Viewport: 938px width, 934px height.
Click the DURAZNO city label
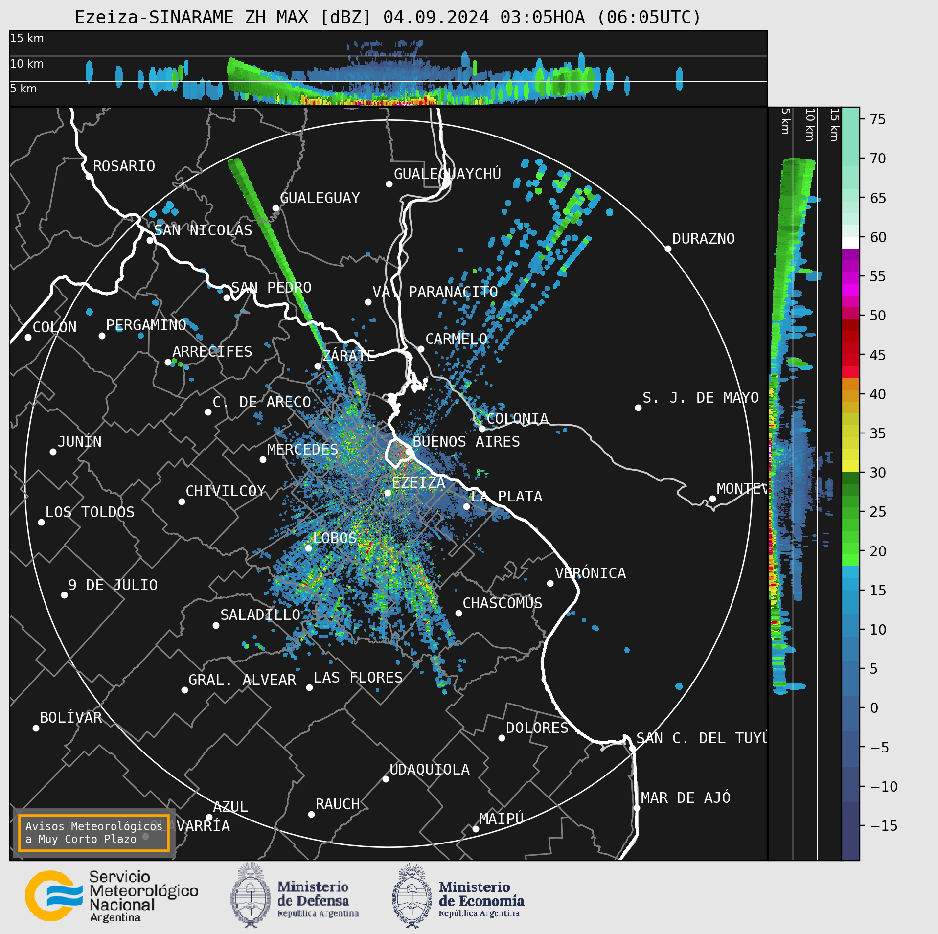pos(703,239)
